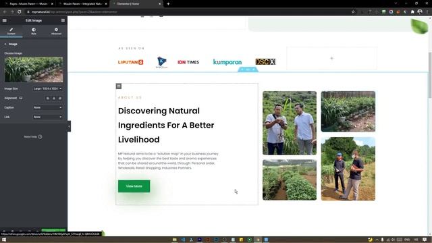
Task: Align image to the left
Action: 48,99
